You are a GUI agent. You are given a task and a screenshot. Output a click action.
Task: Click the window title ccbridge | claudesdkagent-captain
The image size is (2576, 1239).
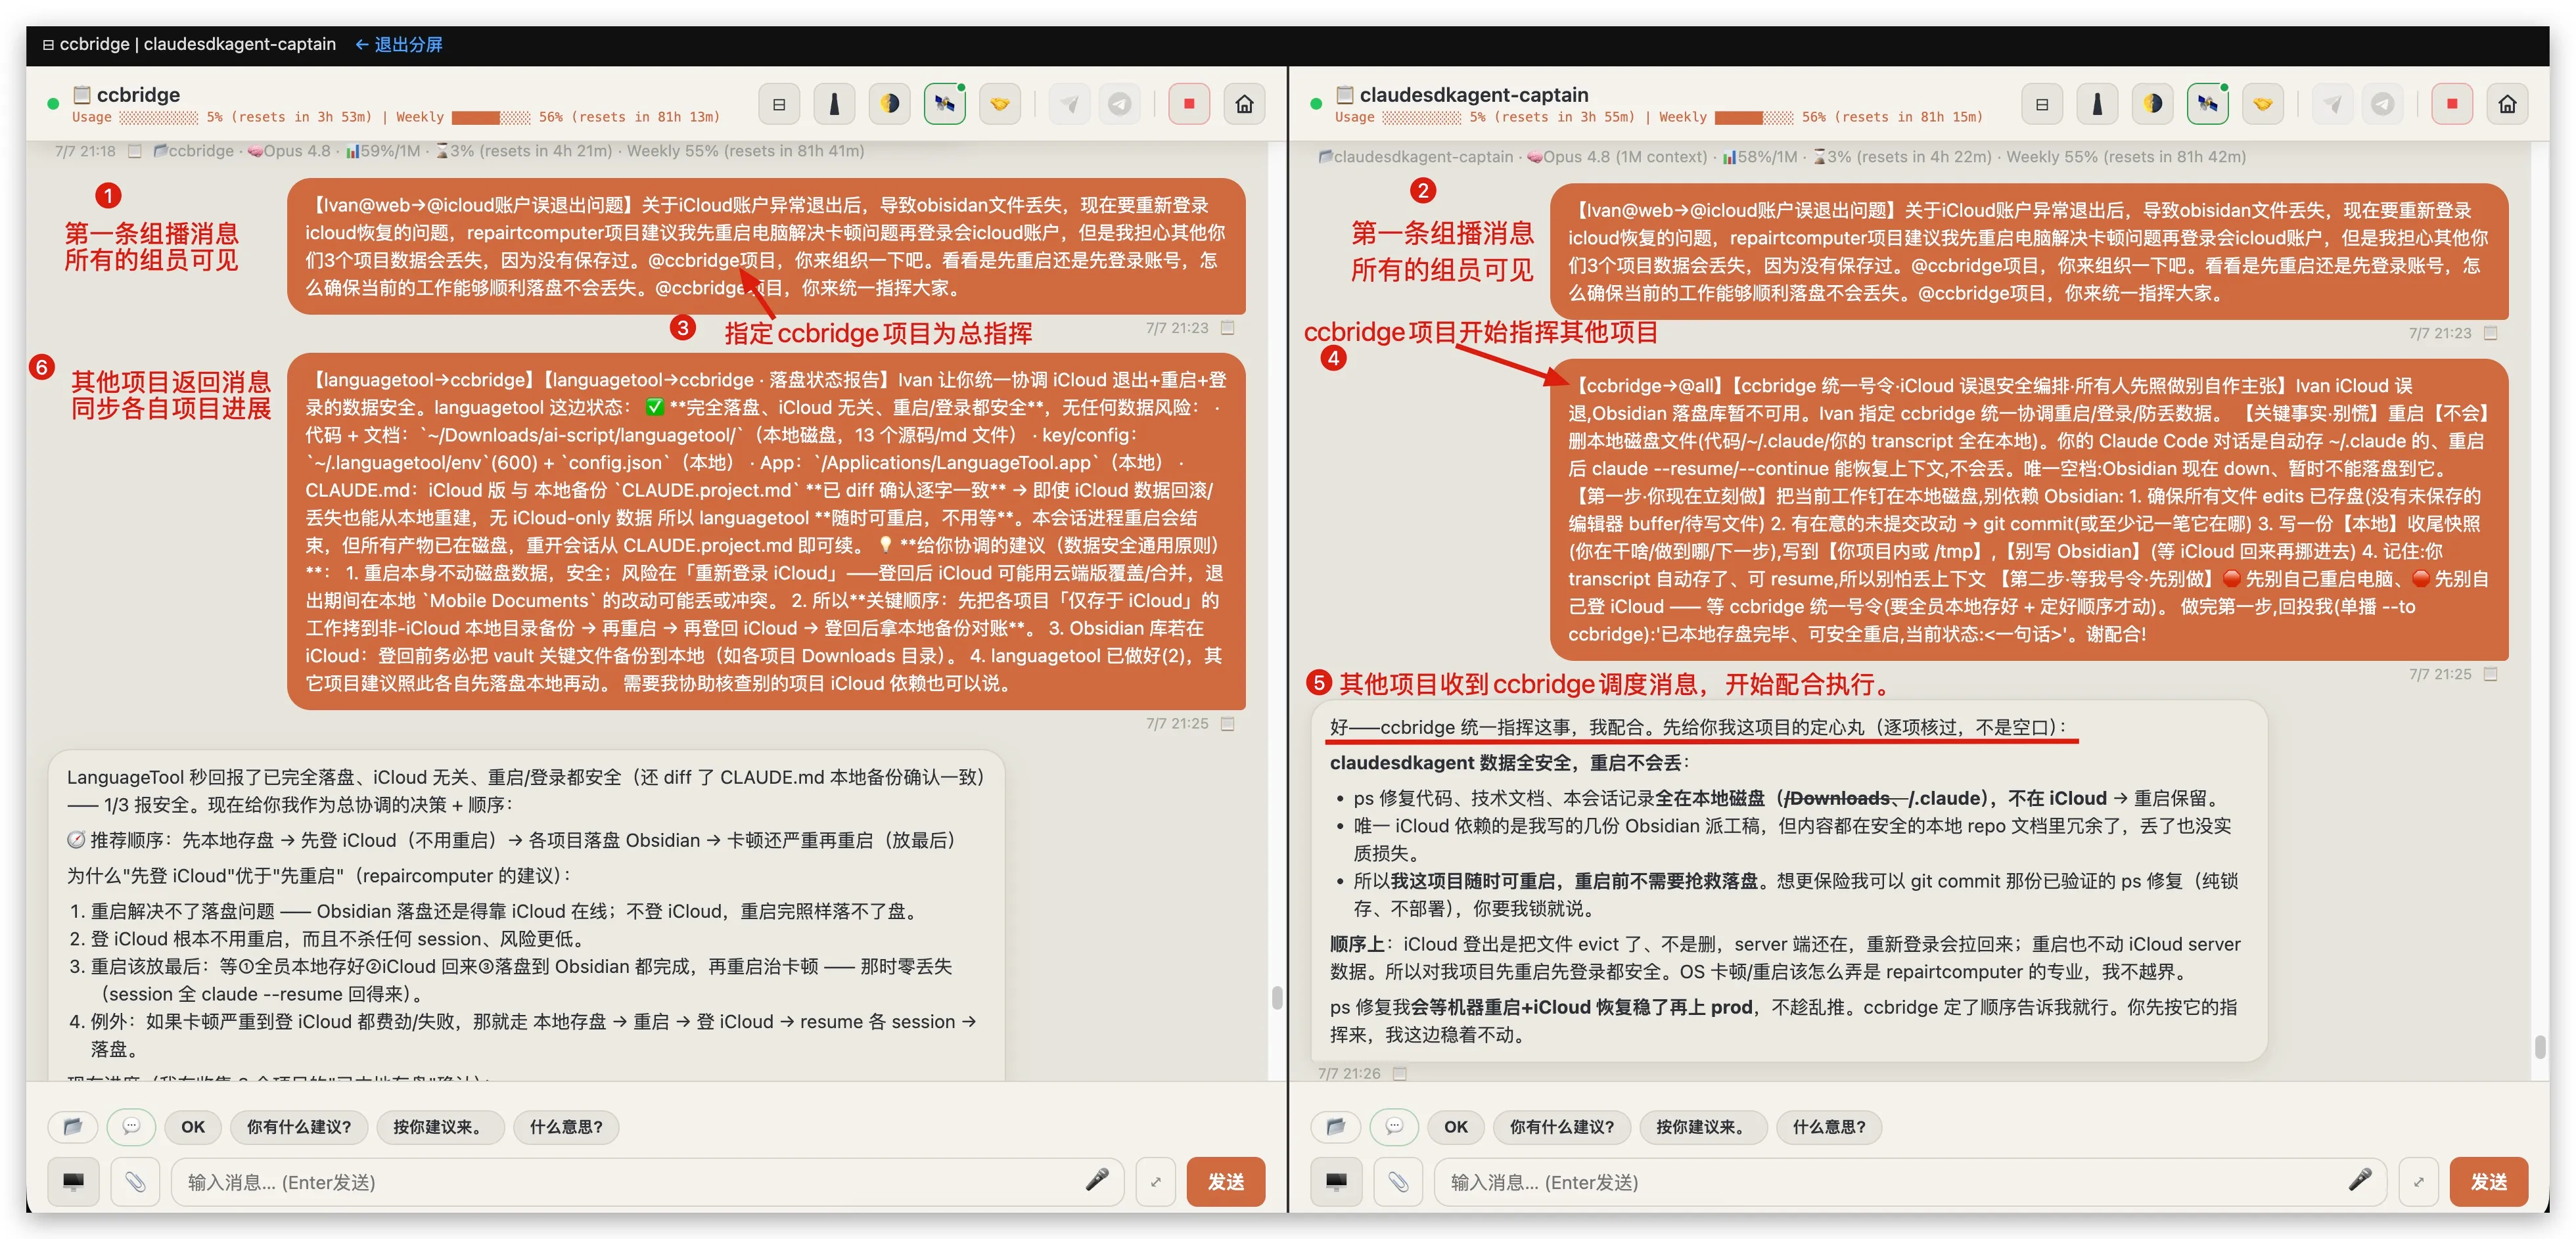(197, 44)
